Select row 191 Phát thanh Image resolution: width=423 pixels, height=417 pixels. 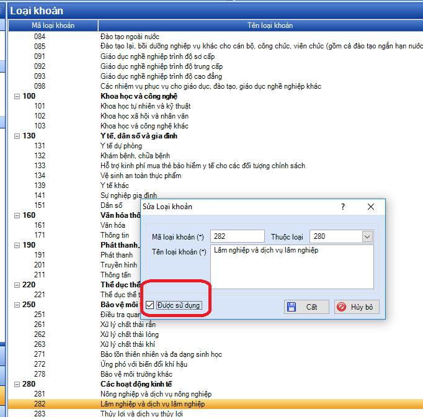click(x=74, y=255)
